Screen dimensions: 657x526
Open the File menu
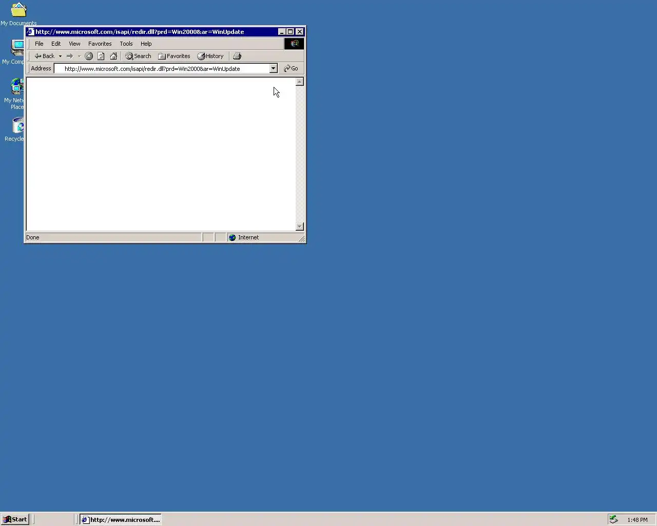(39, 44)
